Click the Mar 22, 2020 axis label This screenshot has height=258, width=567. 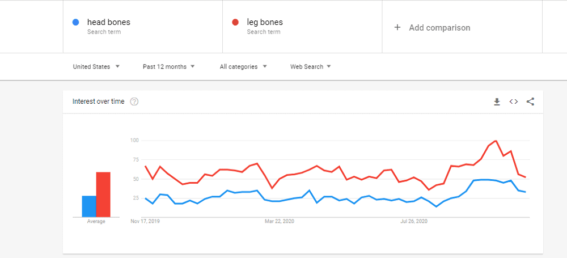280,221
